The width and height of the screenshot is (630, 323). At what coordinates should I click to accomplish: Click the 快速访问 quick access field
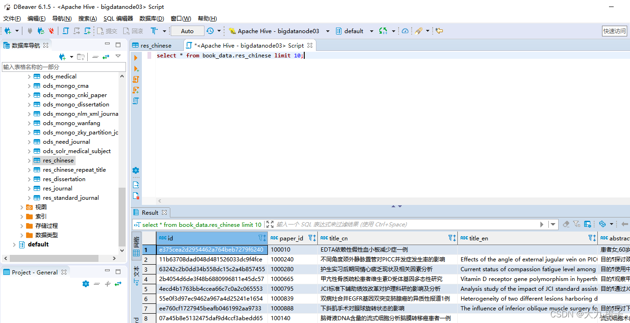coord(614,31)
